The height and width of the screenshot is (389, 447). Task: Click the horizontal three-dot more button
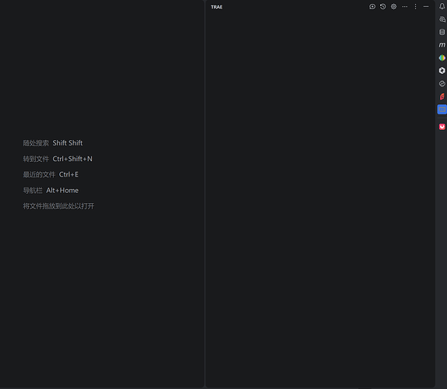point(404,6)
